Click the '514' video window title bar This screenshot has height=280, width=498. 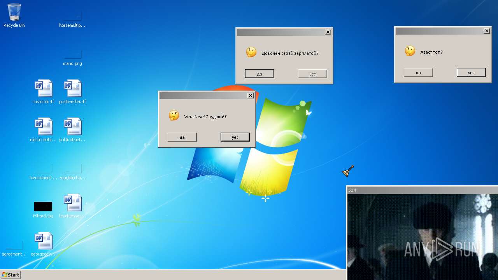pos(422,190)
